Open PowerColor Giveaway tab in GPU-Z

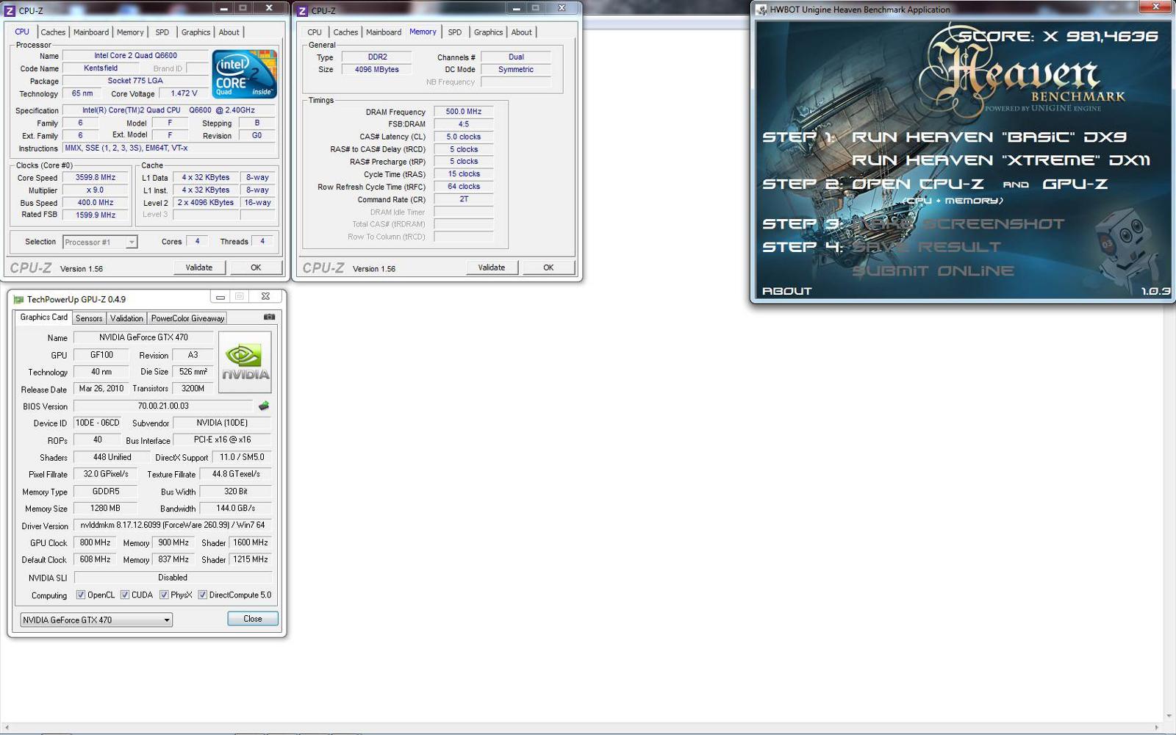(x=187, y=318)
